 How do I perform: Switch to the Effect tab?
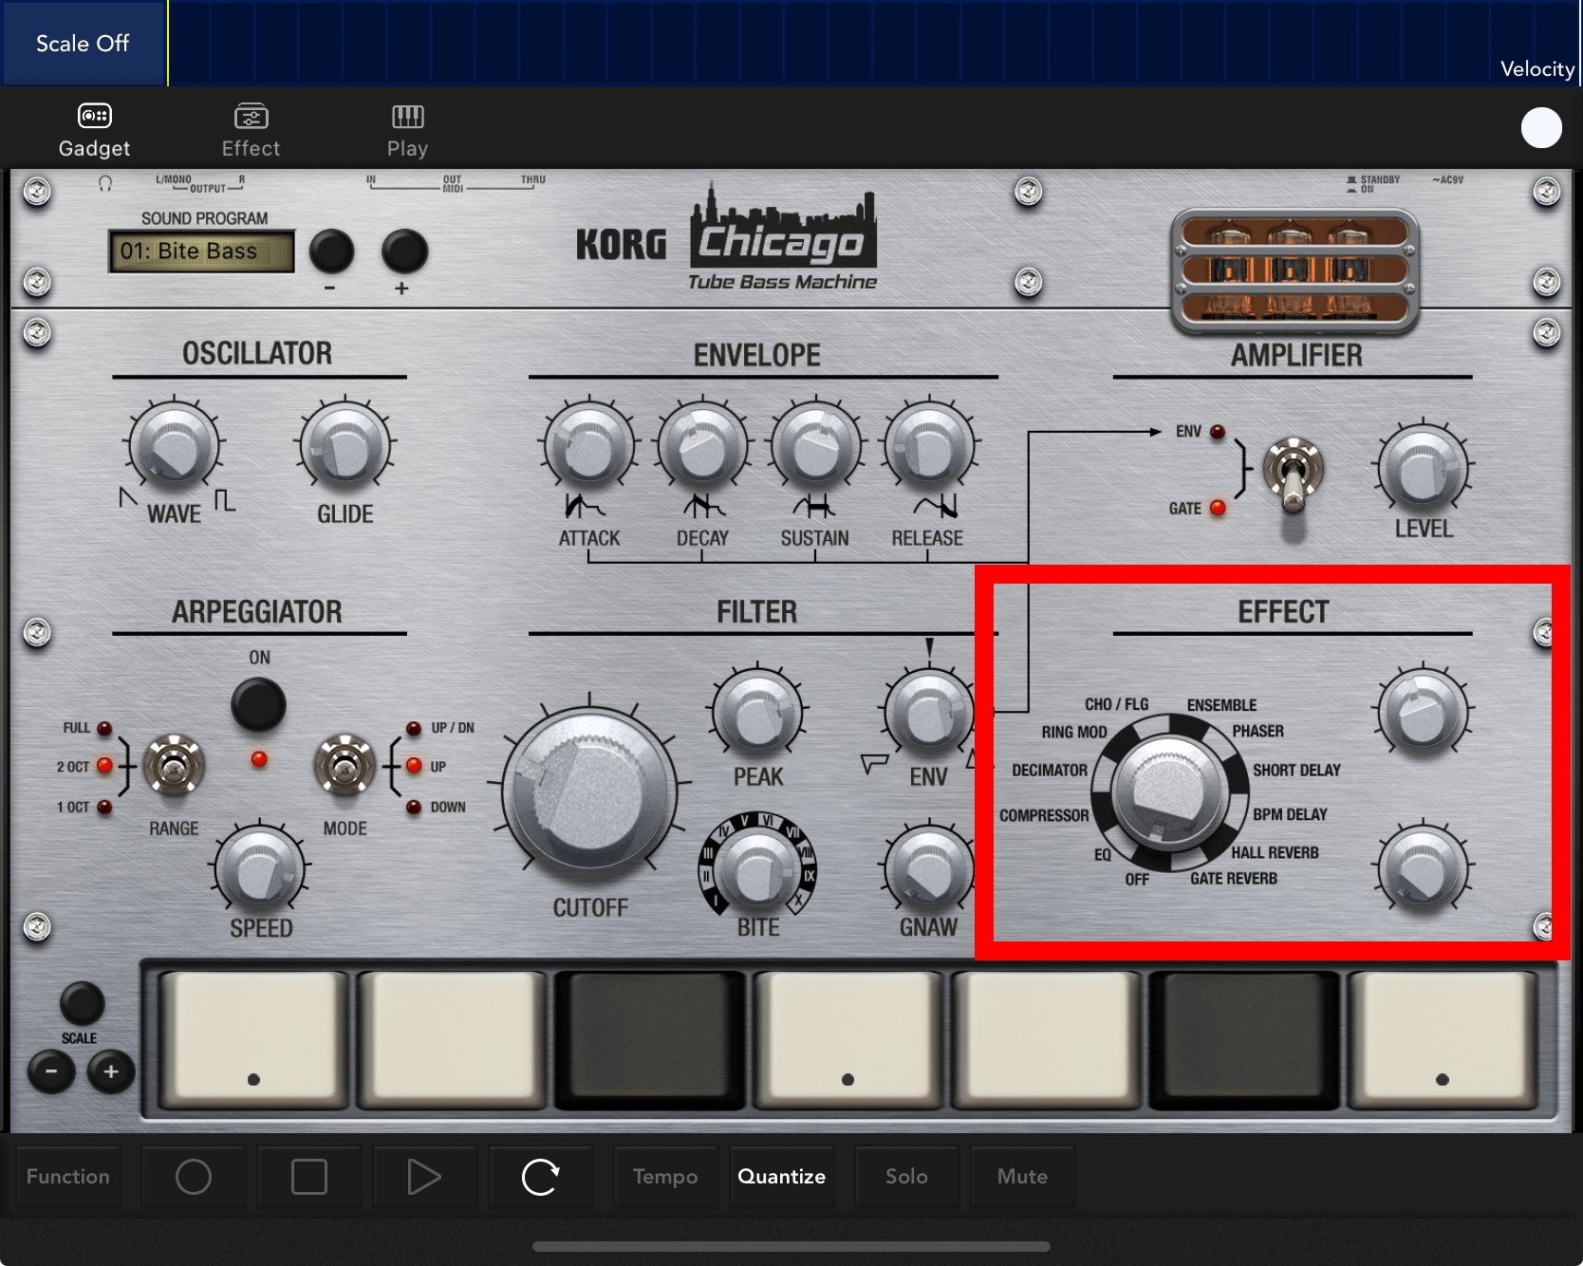pyautogui.click(x=251, y=130)
